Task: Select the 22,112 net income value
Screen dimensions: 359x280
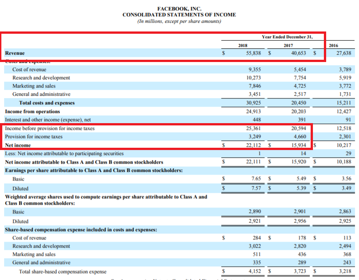Action: click(254, 145)
